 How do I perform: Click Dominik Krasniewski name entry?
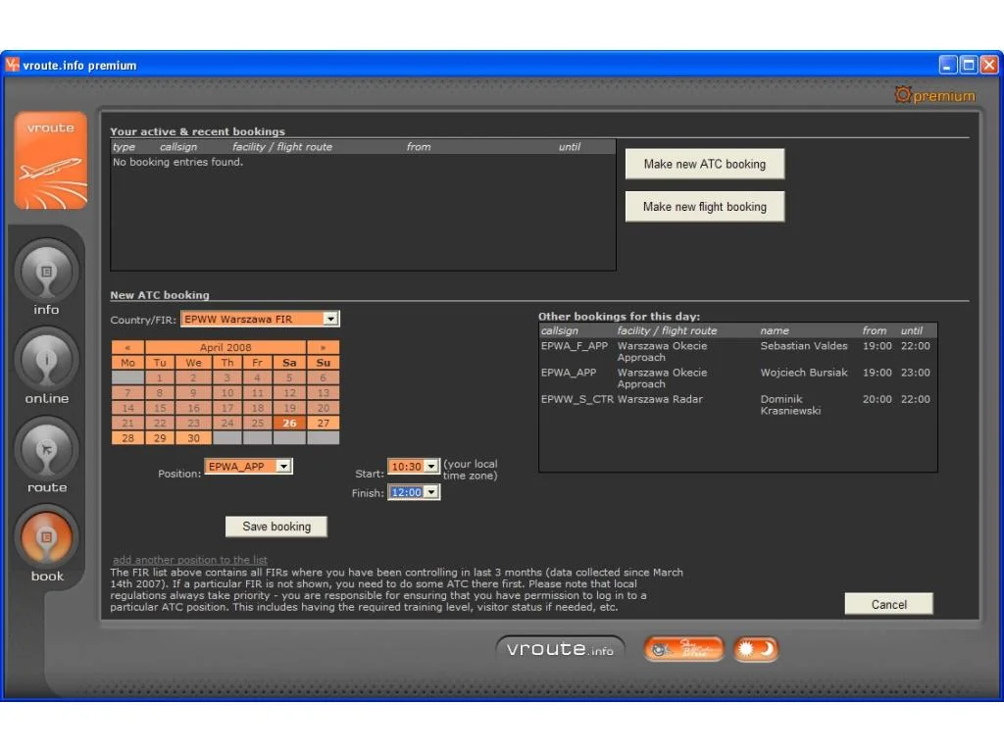point(790,405)
